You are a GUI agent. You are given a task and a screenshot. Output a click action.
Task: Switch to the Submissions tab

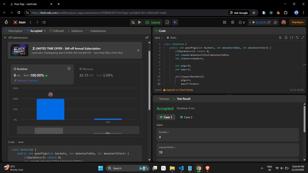96,31
